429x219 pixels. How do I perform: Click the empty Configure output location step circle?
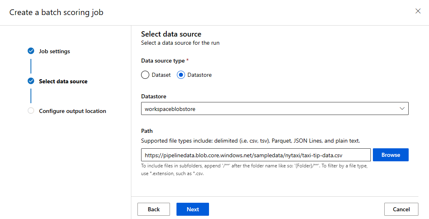tap(31, 111)
